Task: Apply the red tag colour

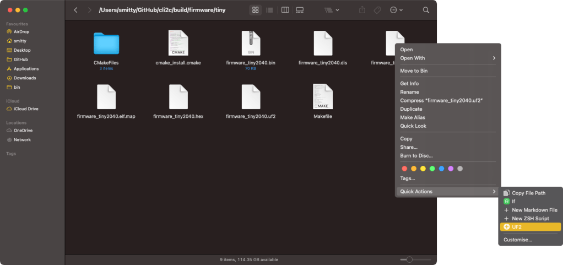Action: coord(404,169)
